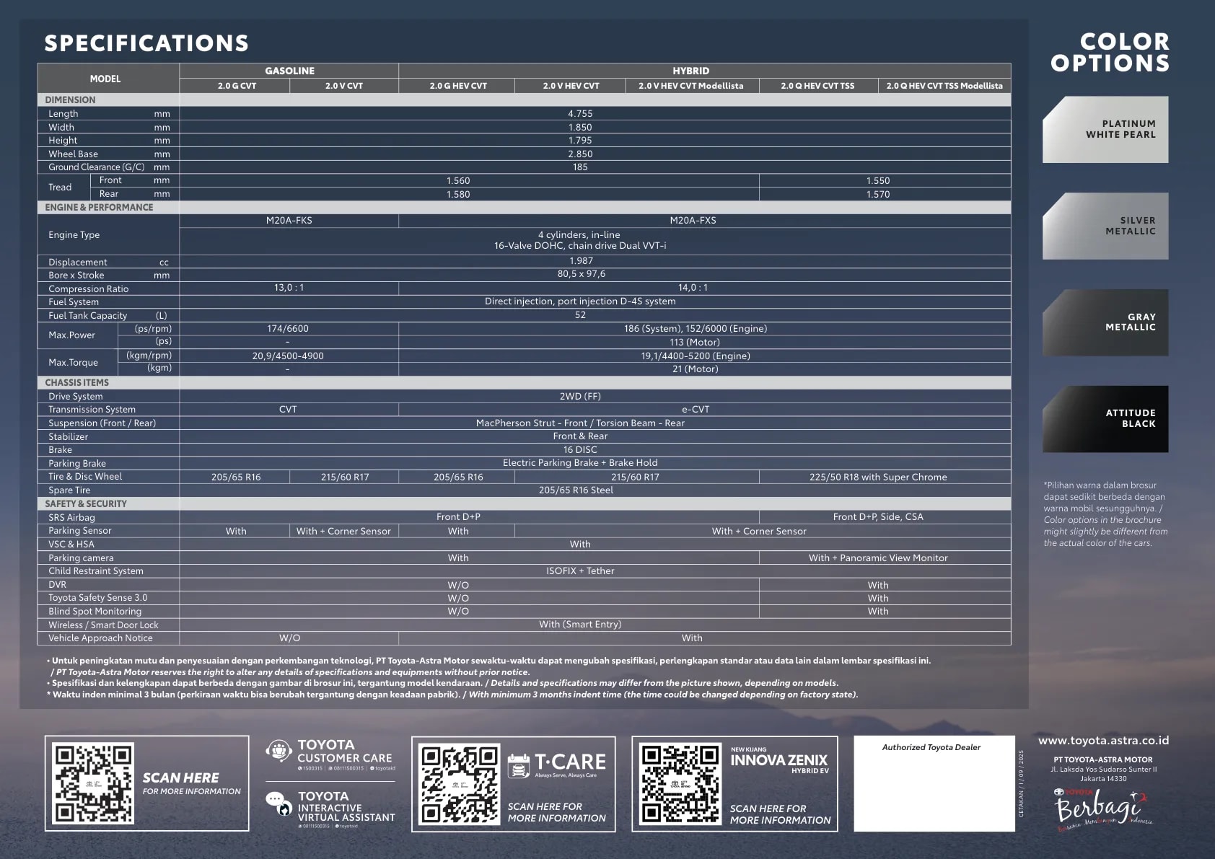The image size is (1215, 859).
Task: Click the Toyota Customer Care headset icon
Action: pos(278,751)
